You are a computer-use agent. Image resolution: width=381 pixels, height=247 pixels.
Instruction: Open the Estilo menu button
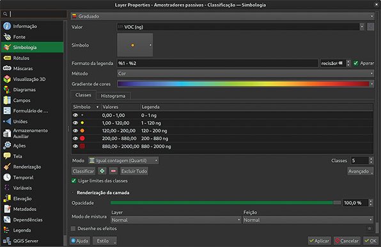(105, 241)
